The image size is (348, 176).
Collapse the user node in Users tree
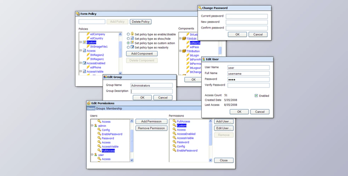click(92, 155)
